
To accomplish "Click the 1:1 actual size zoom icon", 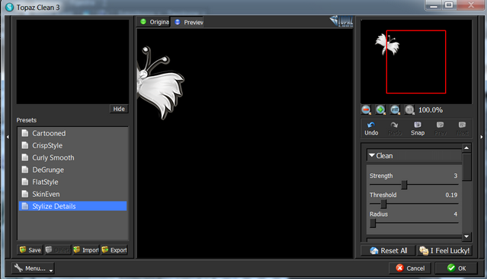I will coord(409,109).
